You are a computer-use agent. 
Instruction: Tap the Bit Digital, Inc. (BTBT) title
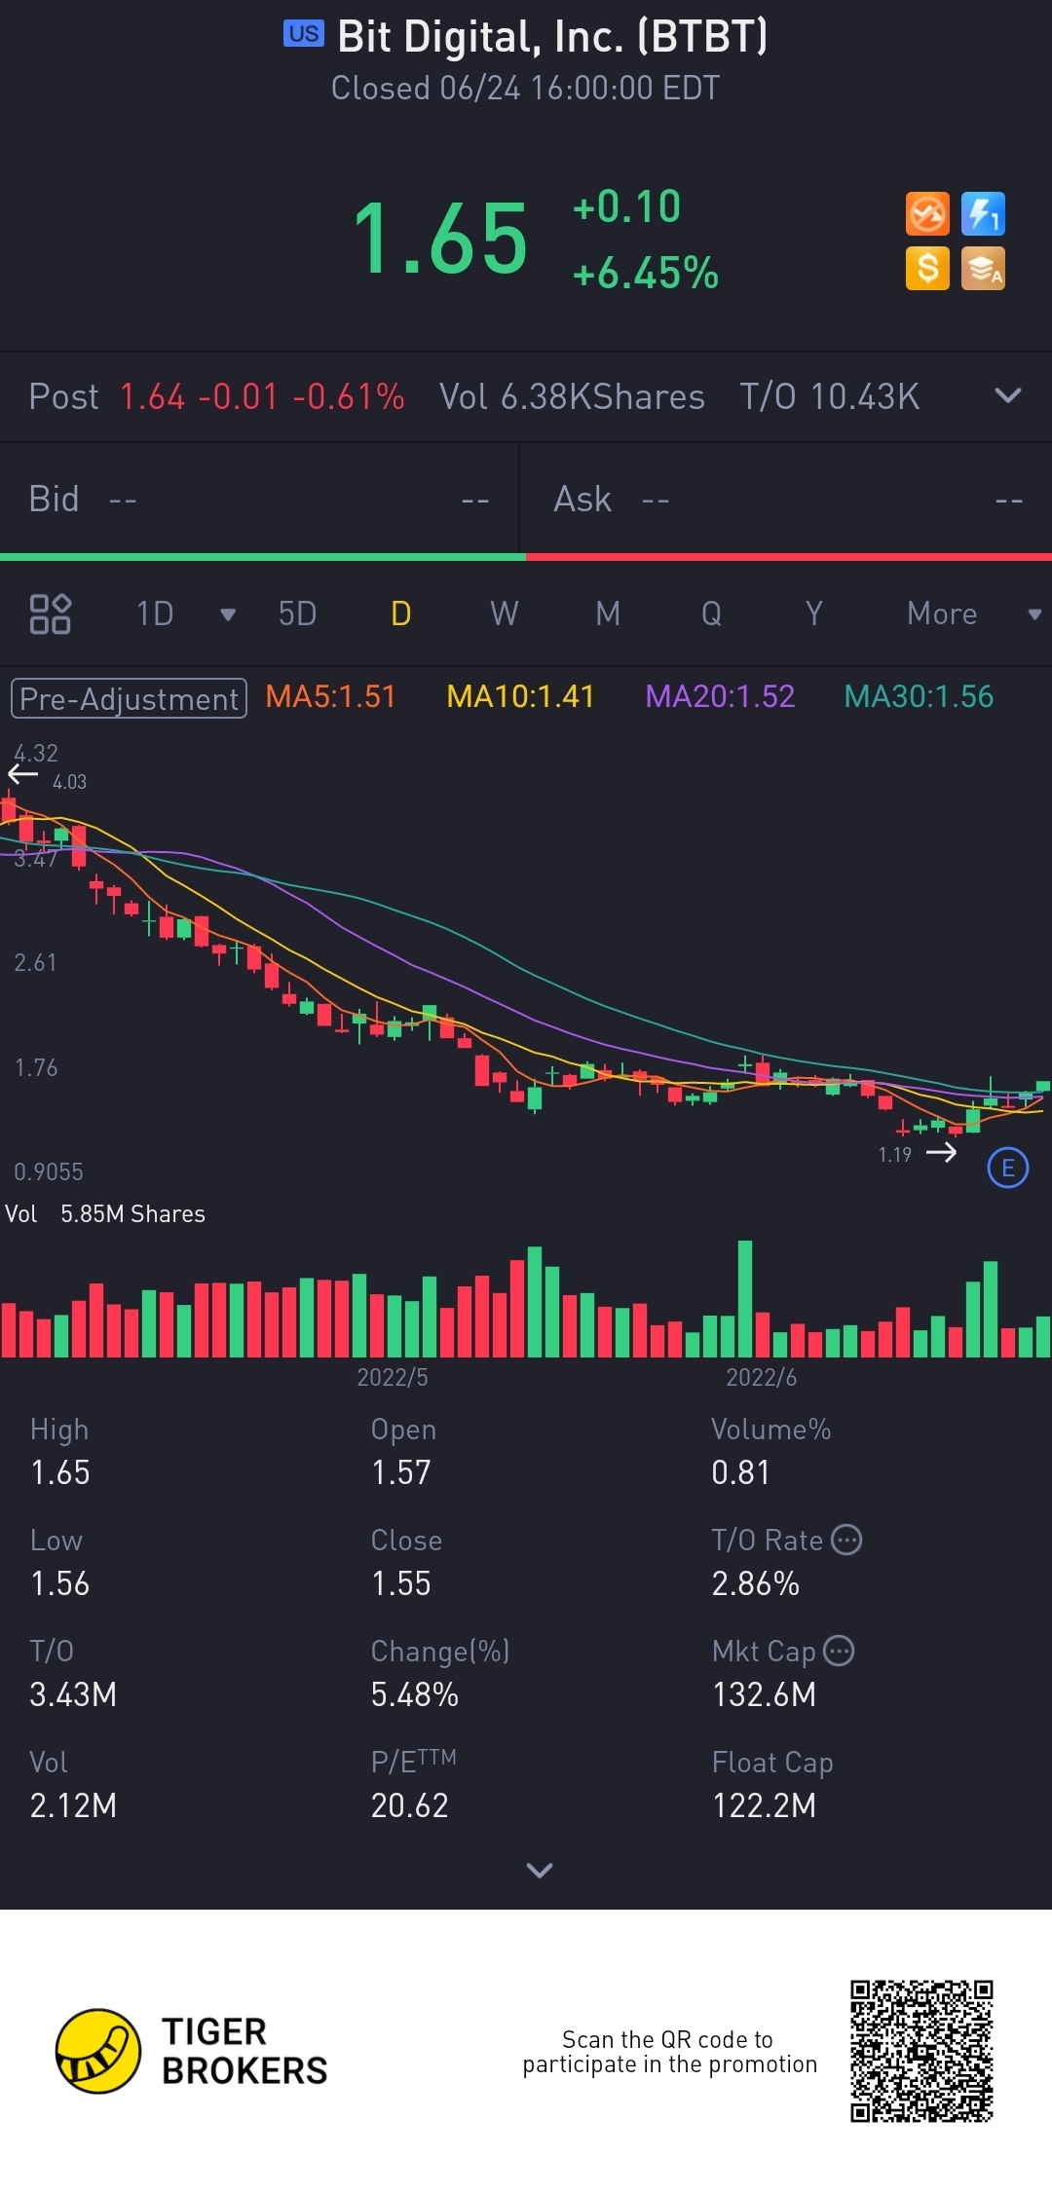[x=552, y=36]
